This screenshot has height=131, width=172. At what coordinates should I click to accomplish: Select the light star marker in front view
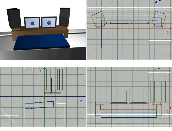click(159, 73)
